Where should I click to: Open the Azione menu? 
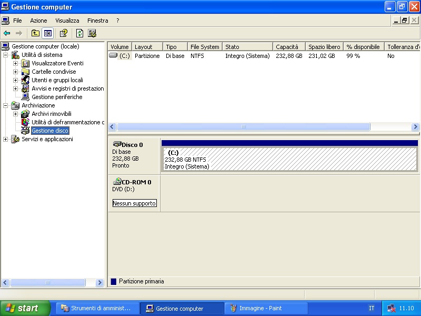coord(38,21)
